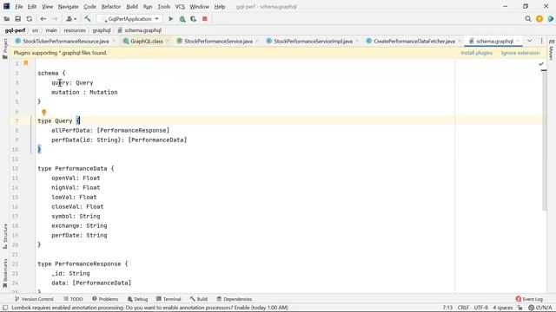This screenshot has height=312, width=556.
Task: Open the View menu
Action: click(47, 6)
